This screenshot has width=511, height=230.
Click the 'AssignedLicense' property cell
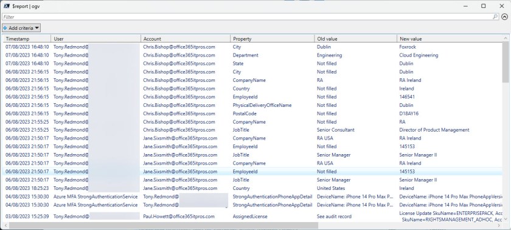tap(250, 217)
